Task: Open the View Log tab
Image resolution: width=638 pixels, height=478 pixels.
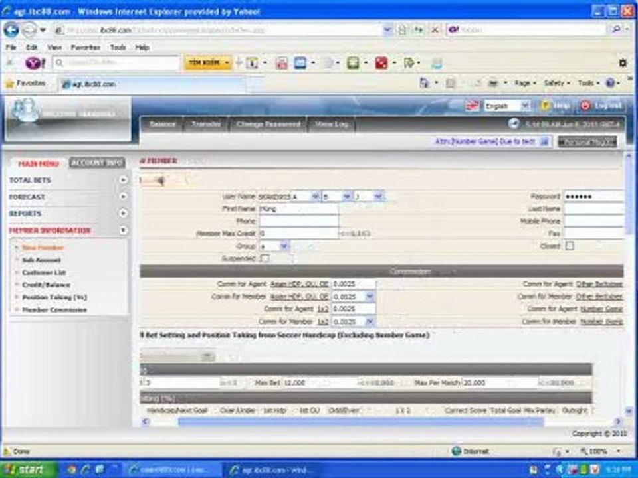Action: pyautogui.click(x=331, y=124)
